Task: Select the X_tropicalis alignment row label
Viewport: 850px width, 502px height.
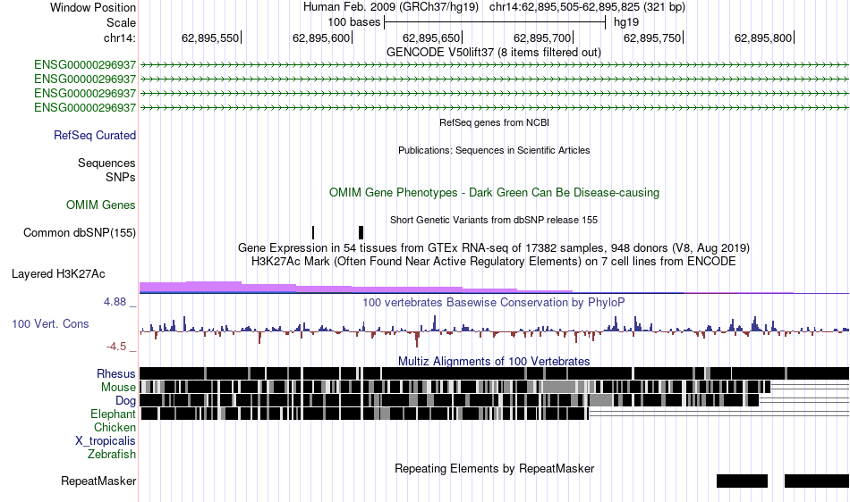Action: coord(106,441)
